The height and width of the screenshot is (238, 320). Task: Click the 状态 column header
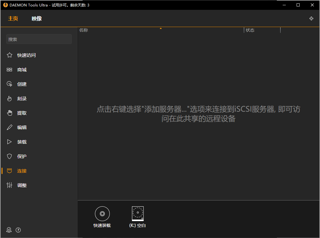pos(250,30)
